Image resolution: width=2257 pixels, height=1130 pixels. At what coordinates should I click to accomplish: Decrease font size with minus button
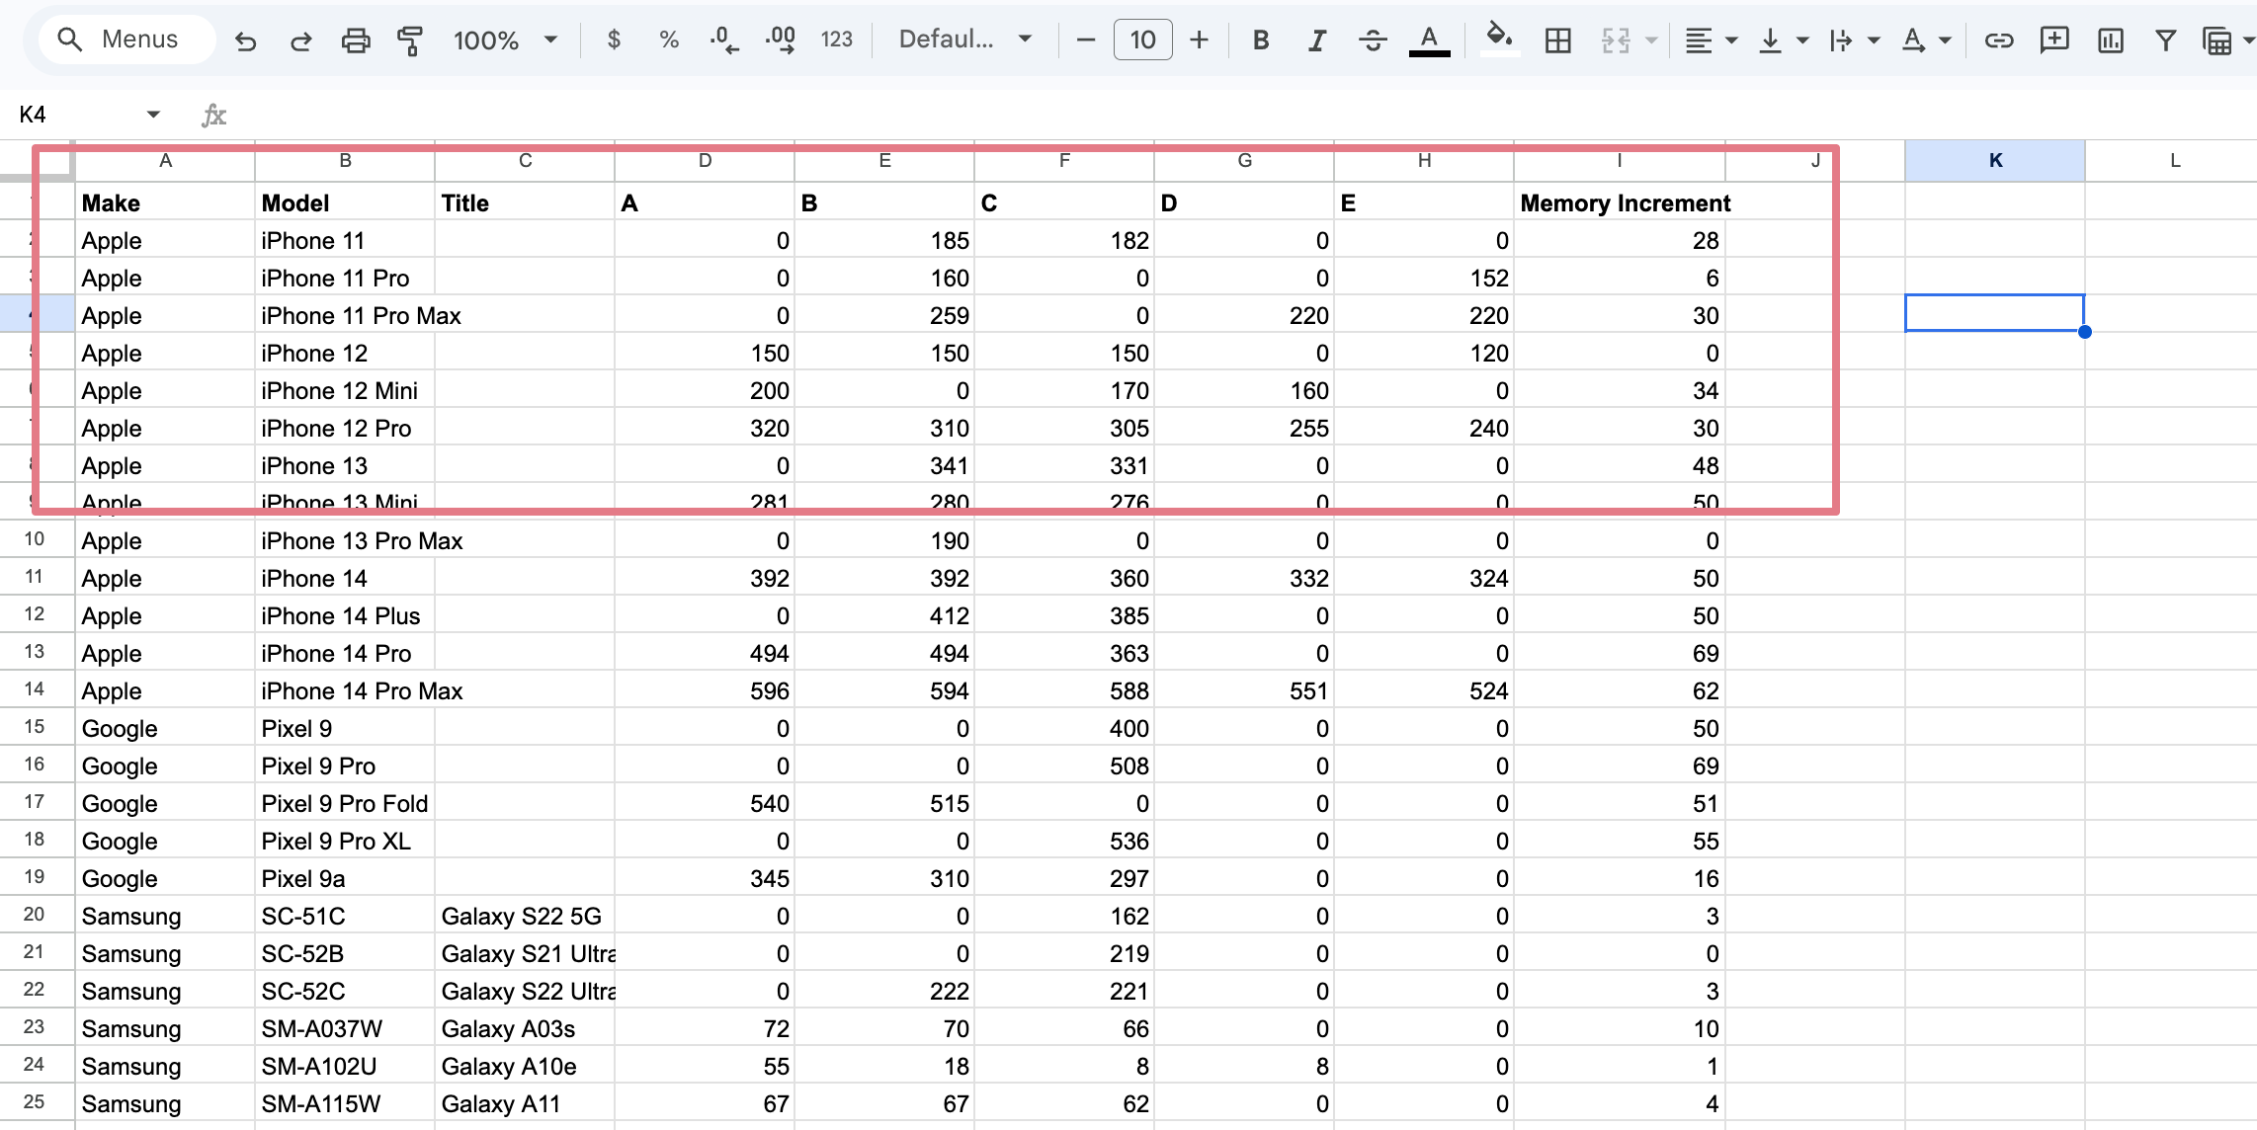pos(1086,40)
